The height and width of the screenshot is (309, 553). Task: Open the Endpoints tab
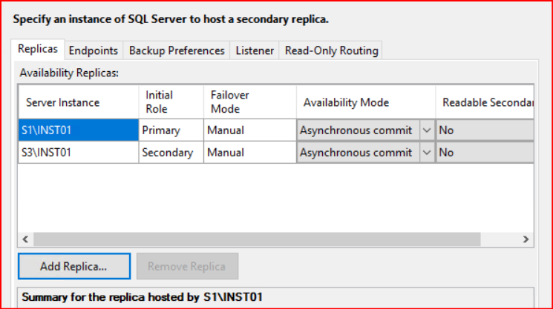(x=93, y=50)
